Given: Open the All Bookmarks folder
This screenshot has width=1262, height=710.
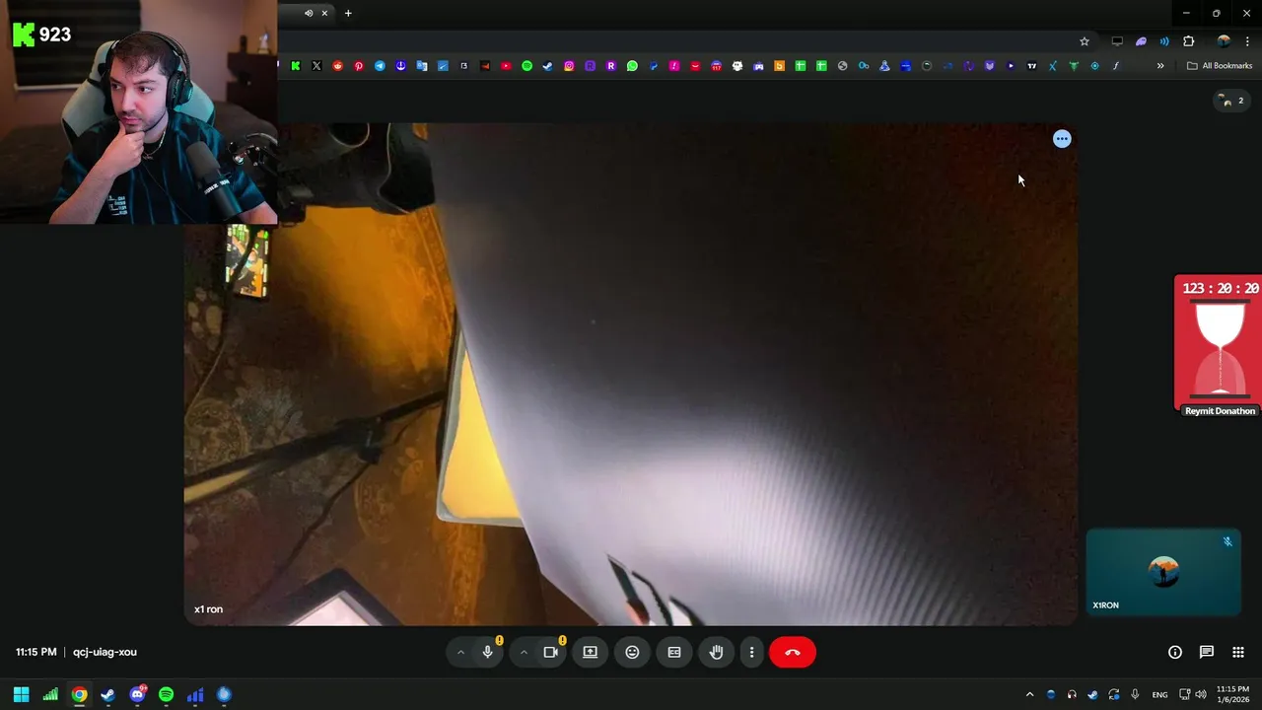Looking at the screenshot, I should (x=1220, y=66).
